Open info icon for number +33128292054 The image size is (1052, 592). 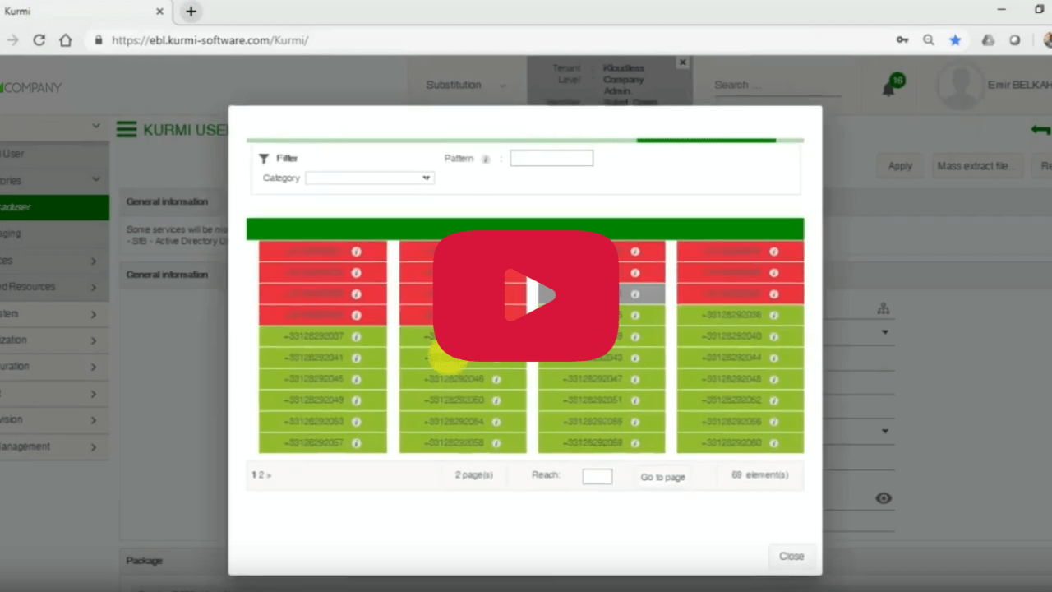(496, 422)
